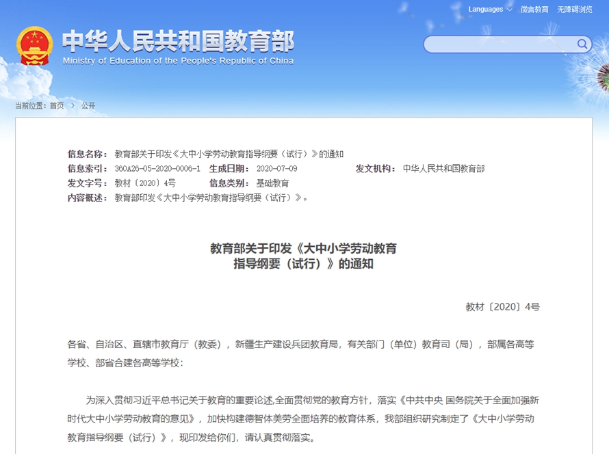Click the index number 360A26-05-2020-0006-1

tap(157, 169)
